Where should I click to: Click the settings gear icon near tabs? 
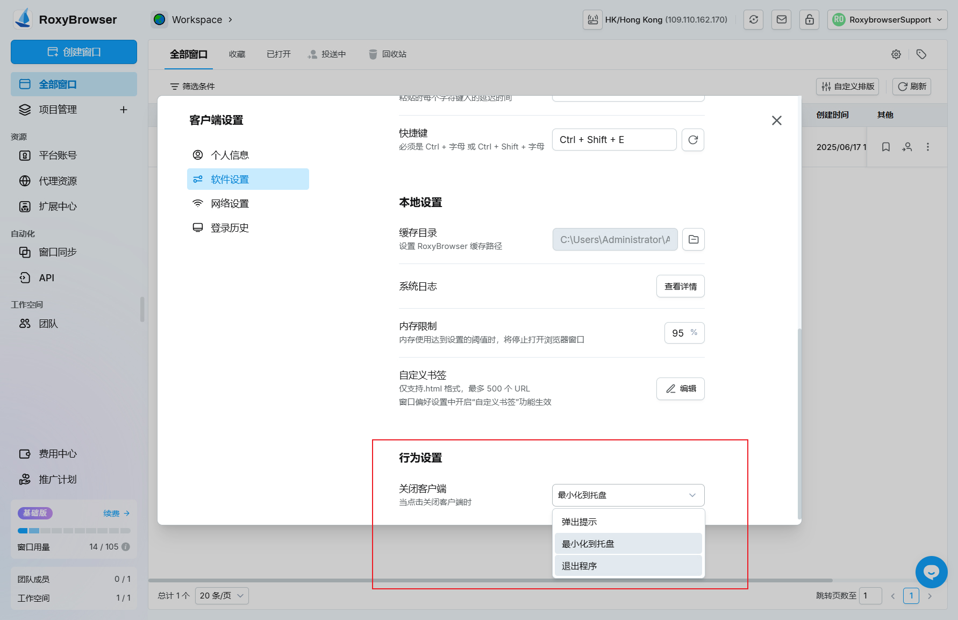[x=896, y=54]
